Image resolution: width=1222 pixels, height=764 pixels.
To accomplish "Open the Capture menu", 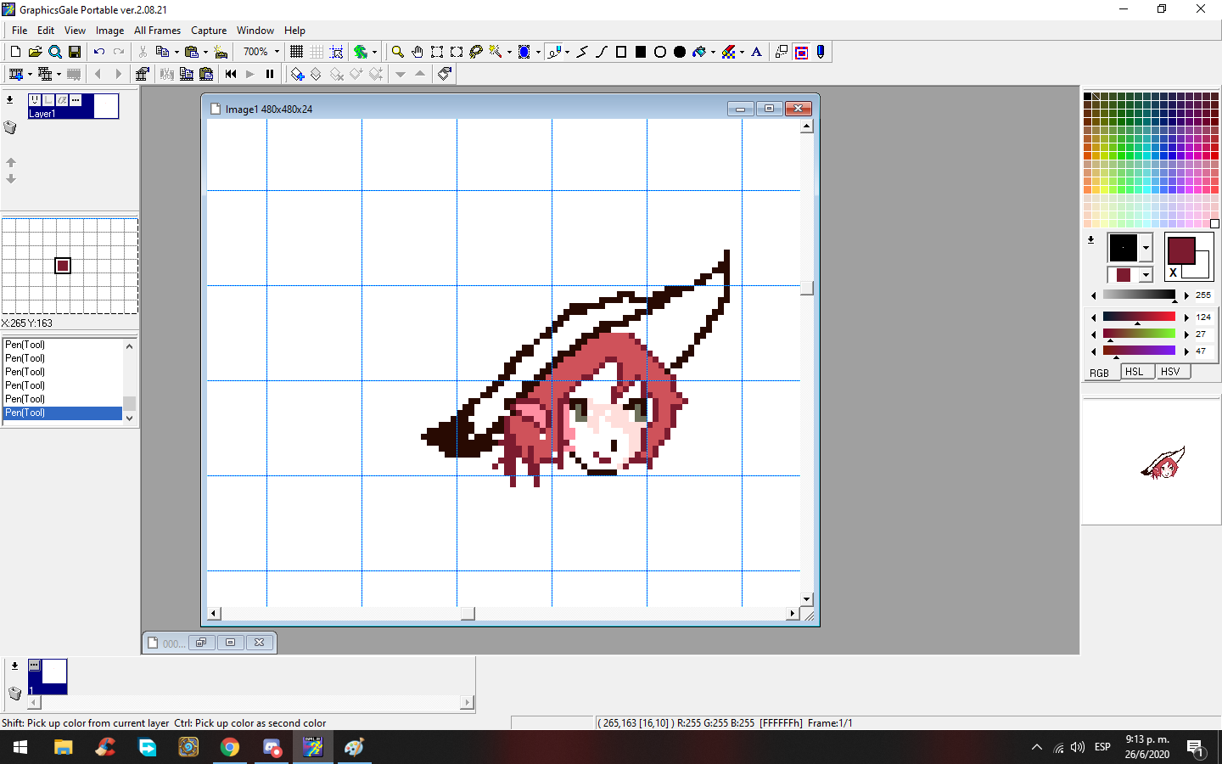I will click(209, 31).
